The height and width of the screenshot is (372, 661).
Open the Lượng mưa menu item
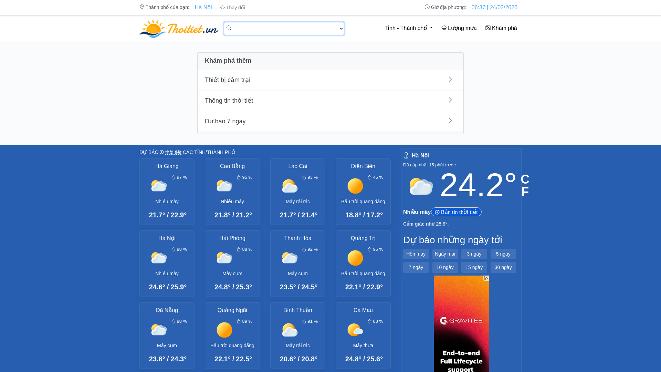pos(459,28)
